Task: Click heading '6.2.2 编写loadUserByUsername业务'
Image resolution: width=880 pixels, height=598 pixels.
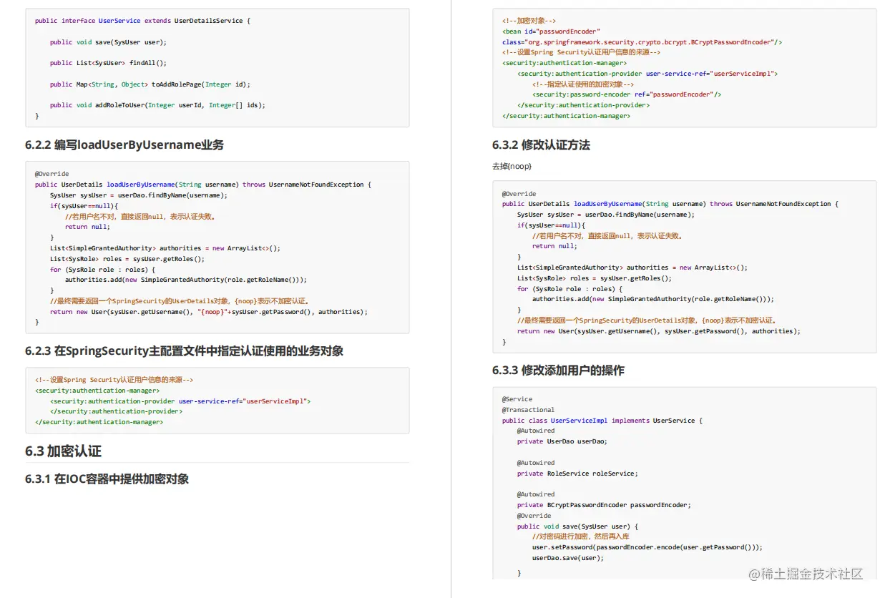Action: click(x=124, y=145)
